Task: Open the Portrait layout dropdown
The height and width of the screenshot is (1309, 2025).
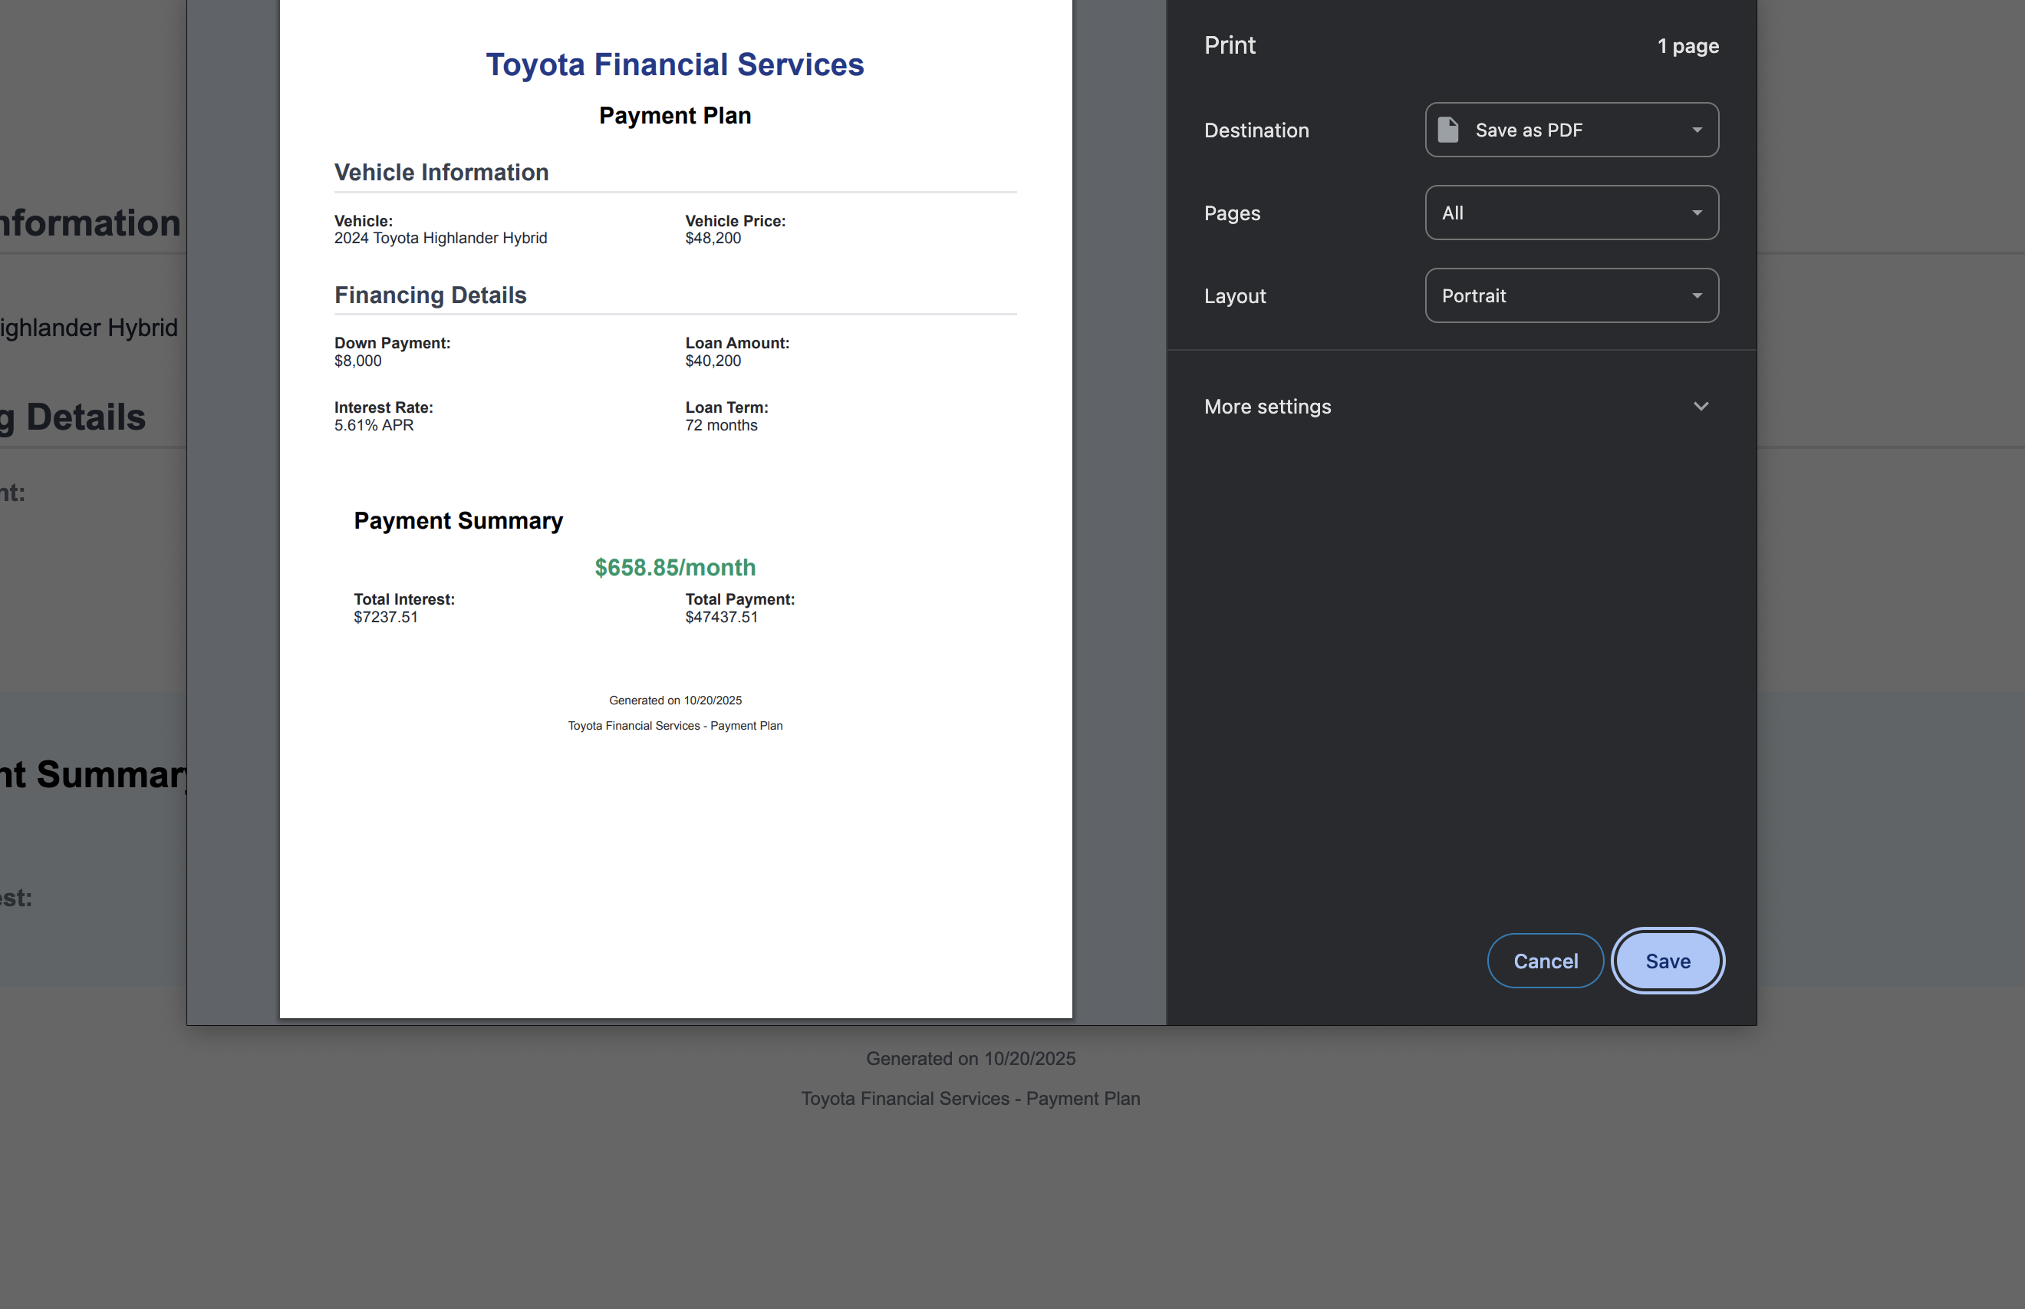Action: tap(1570, 296)
